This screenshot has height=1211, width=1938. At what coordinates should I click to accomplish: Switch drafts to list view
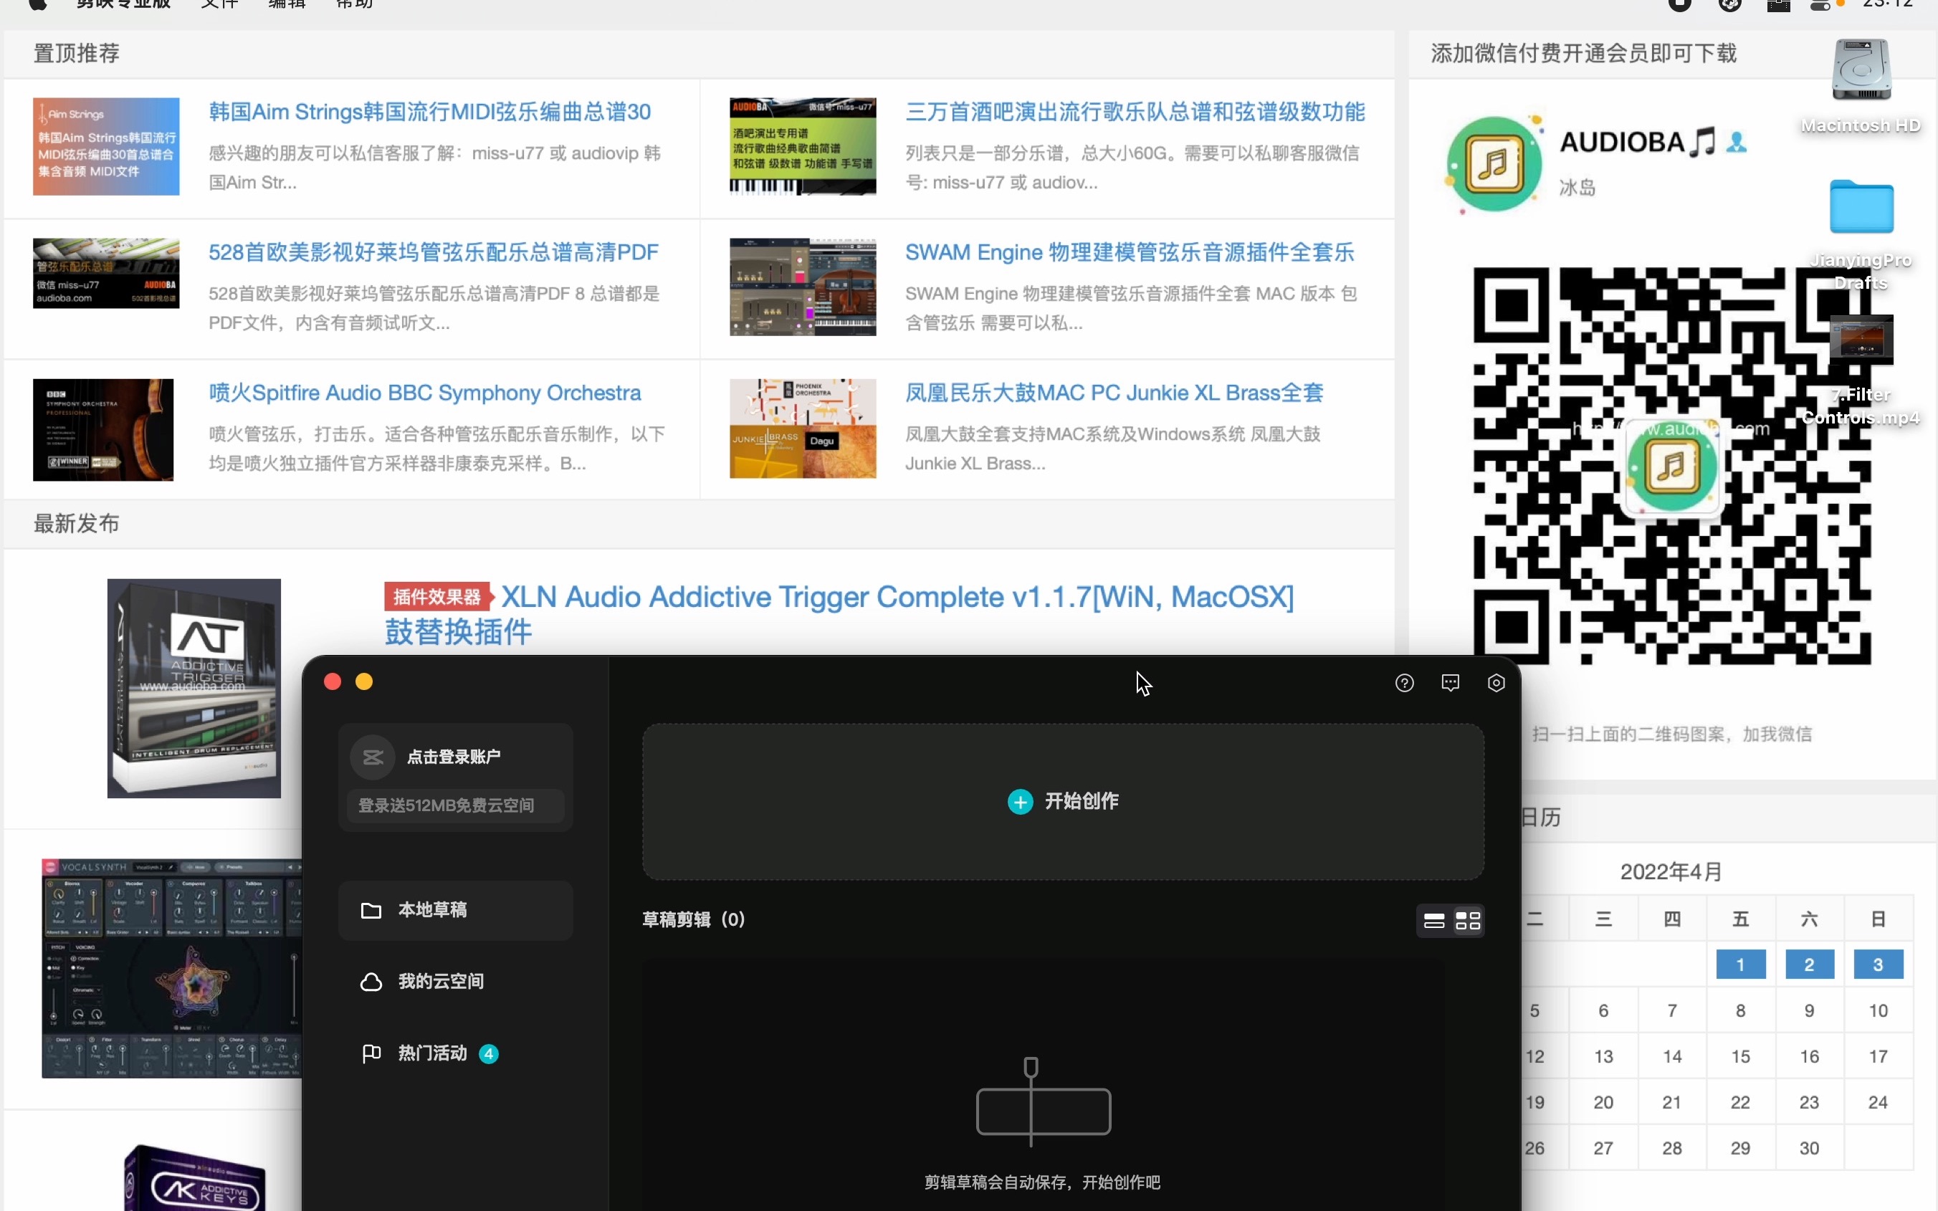pyautogui.click(x=1433, y=920)
